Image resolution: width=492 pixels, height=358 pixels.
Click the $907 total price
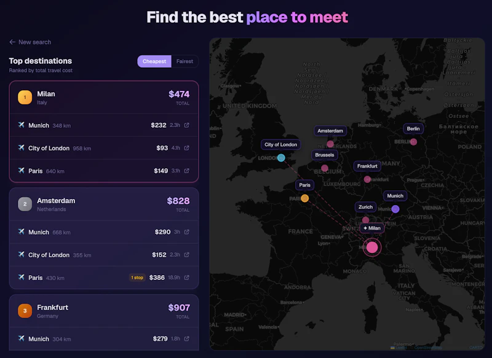click(x=179, y=308)
